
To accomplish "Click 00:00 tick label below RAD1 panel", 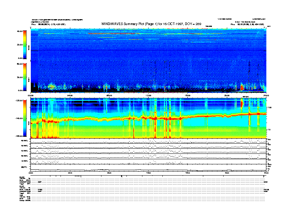I will [x=30, y=95].
